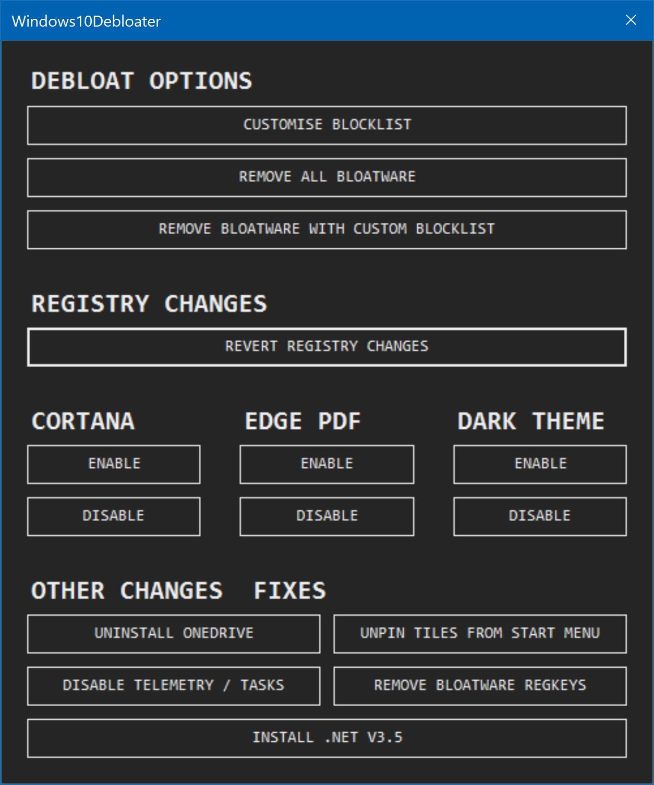Click the Dark Theme section heading
654x785 pixels.
531,421
